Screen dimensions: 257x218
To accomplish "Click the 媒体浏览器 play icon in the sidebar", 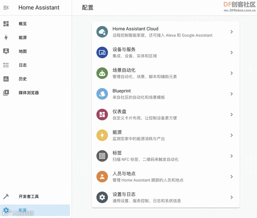I will [x=6, y=93].
